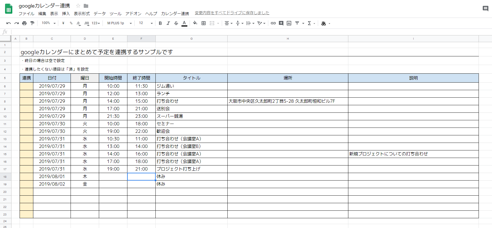Increase decimal places

87,23
